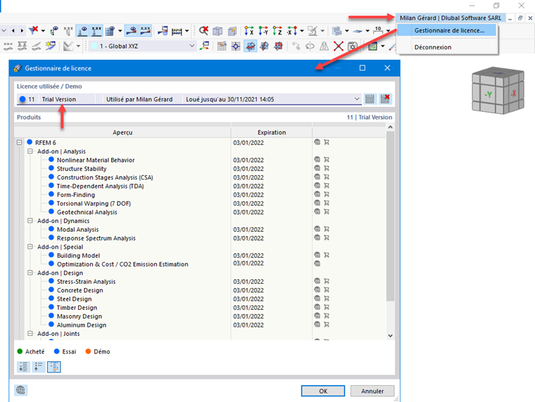Click the screenshot camera icon
Screen dimensions: 535x402
pyautogui.click(x=353, y=46)
